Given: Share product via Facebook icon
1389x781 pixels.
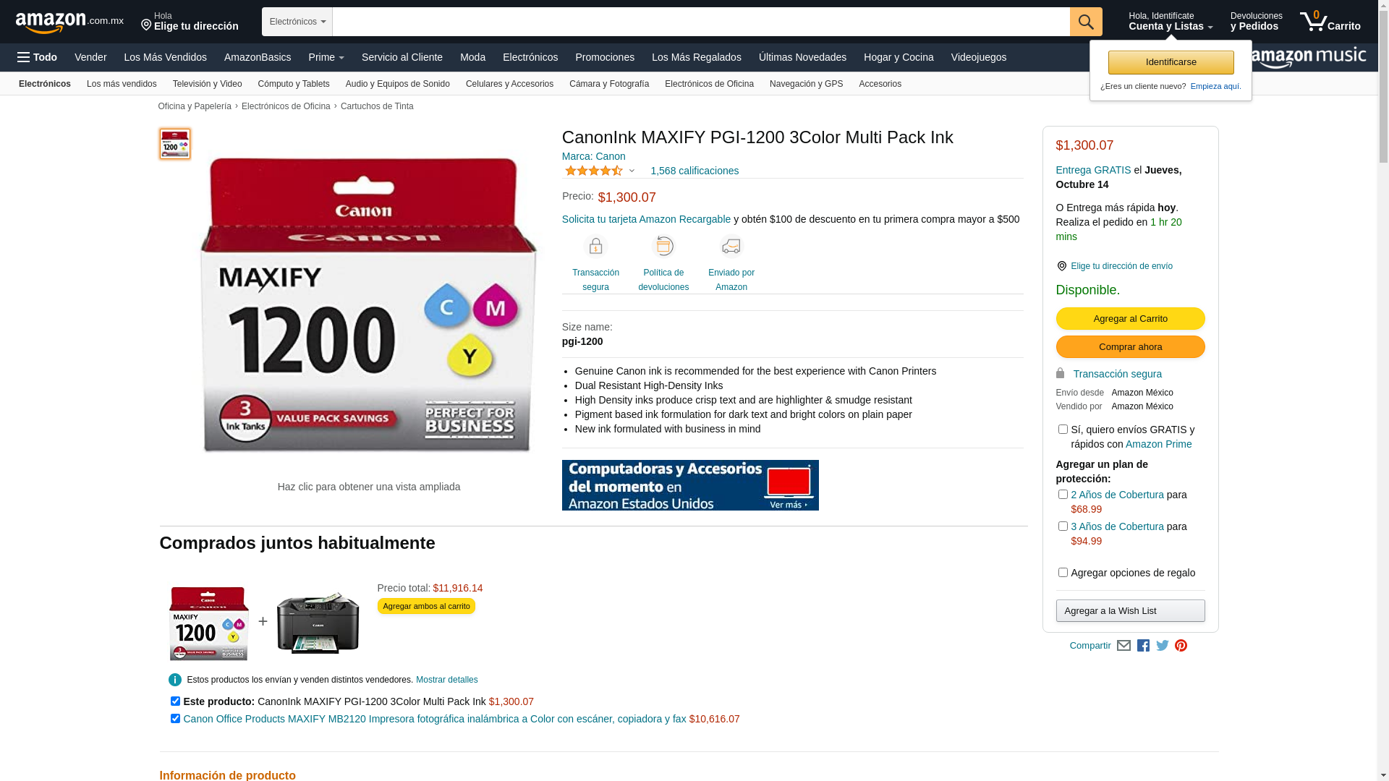Looking at the screenshot, I should point(1143,646).
